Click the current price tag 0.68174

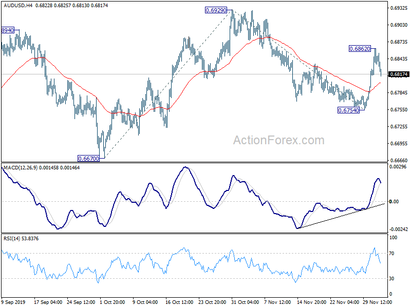click(399, 74)
